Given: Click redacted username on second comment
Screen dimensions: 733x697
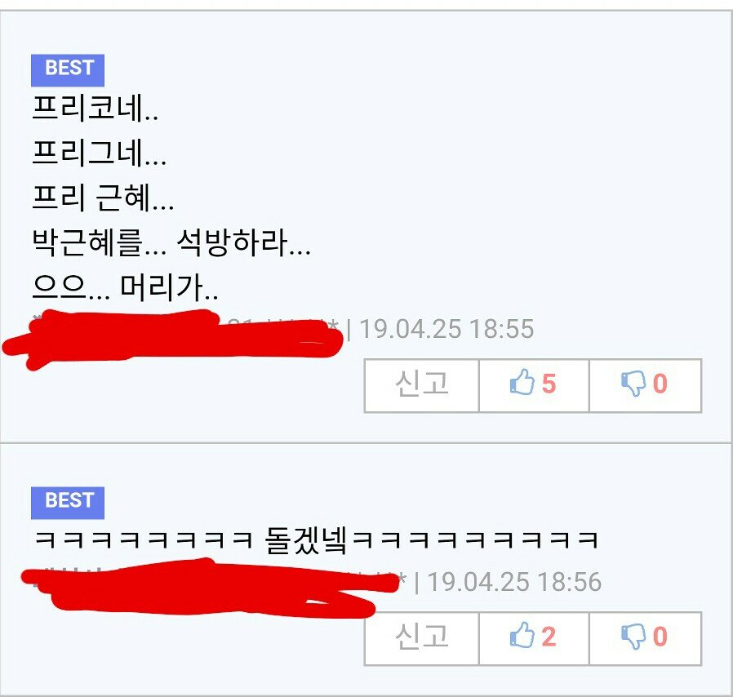Looking at the screenshot, I should [x=209, y=588].
